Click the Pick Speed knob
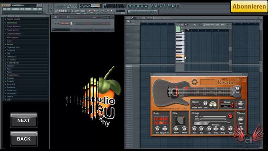This screenshot has width=268, height=151. (x=176, y=129)
